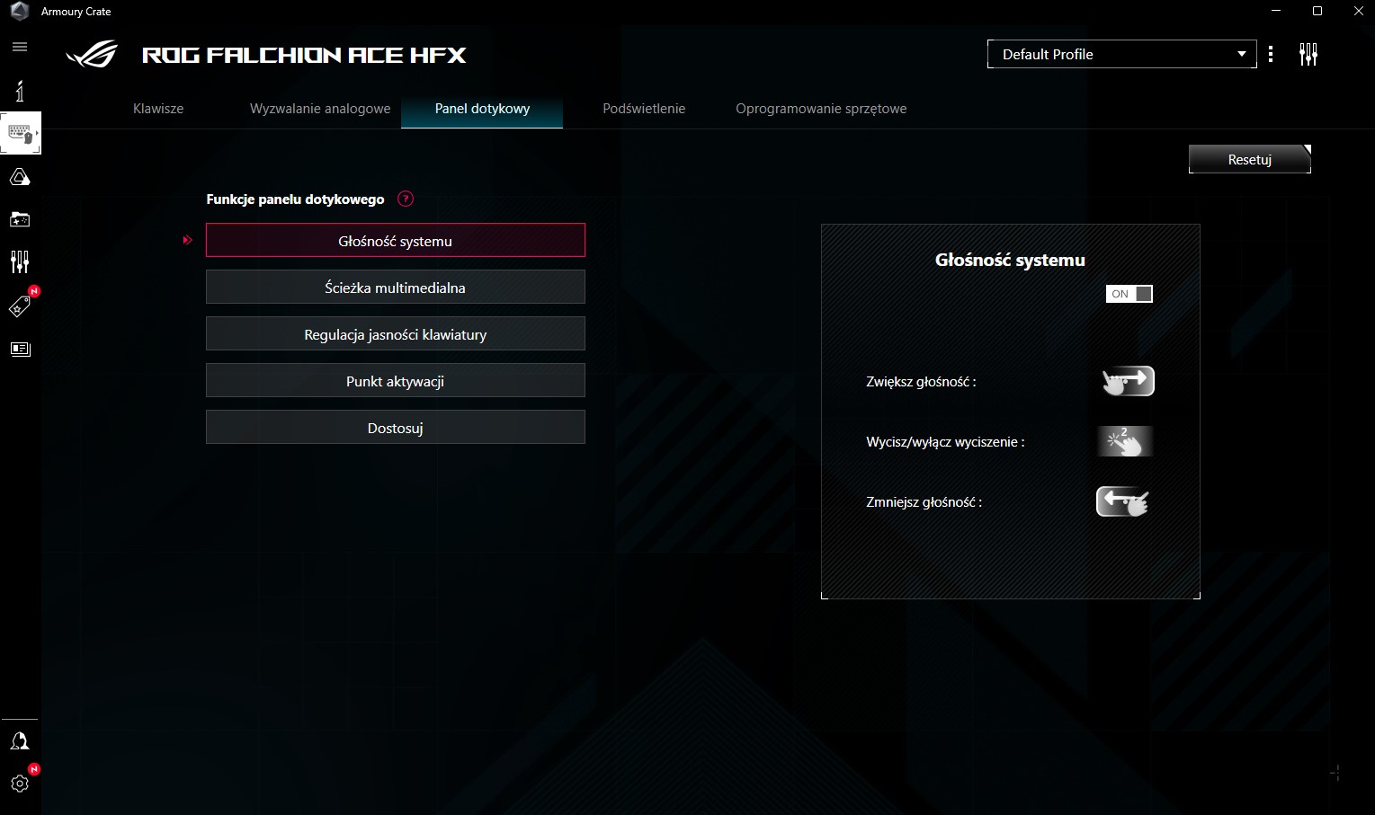Open Aura Sync from the triangle sidebar icon

click(x=20, y=177)
